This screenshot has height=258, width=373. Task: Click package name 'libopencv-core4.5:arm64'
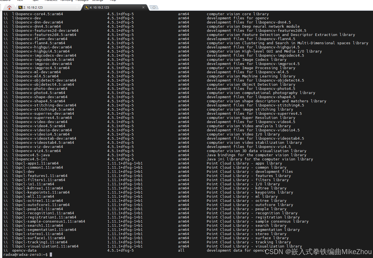click(x=38, y=14)
